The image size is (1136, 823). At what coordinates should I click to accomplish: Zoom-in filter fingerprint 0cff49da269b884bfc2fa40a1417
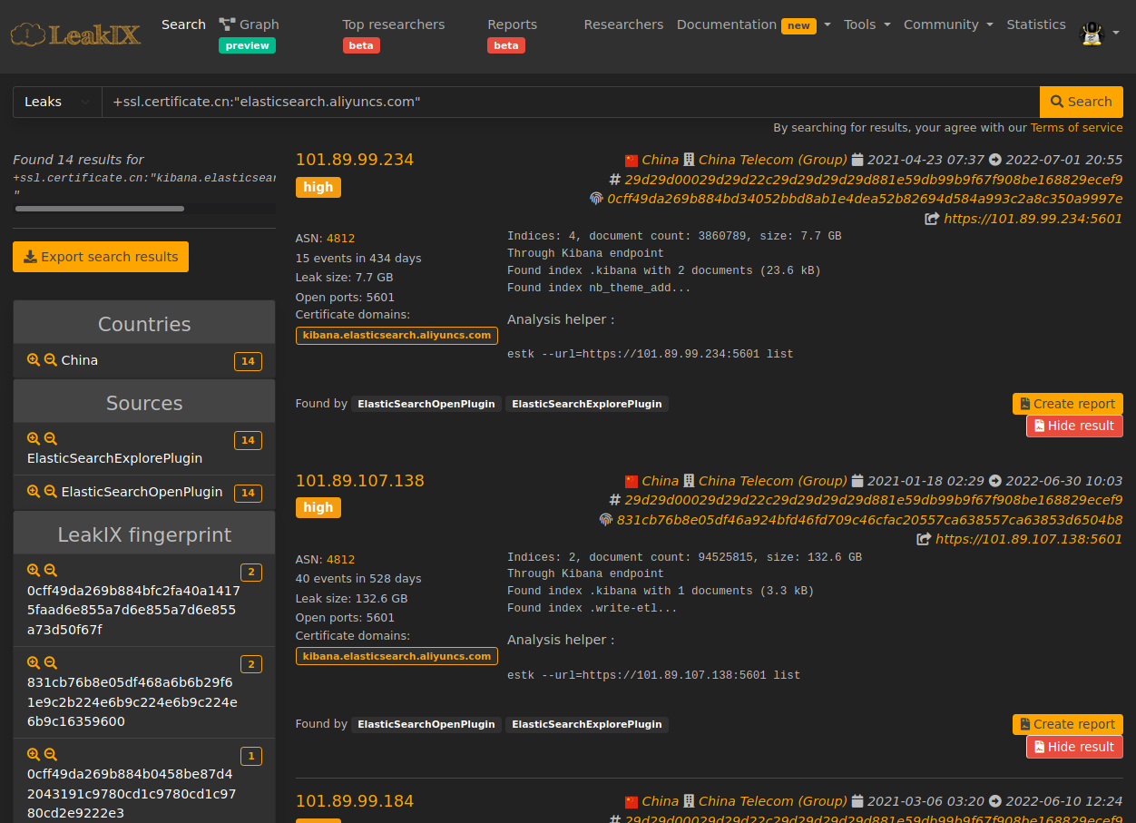point(34,571)
